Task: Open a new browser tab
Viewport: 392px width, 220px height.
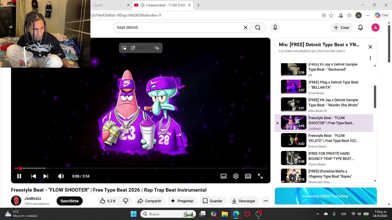Action: pyautogui.click(x=198, y=5)
